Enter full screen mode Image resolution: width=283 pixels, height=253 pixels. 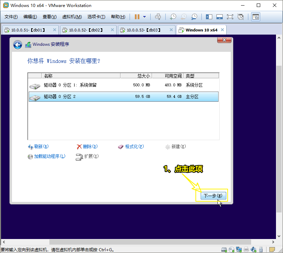tap(230, 17)
